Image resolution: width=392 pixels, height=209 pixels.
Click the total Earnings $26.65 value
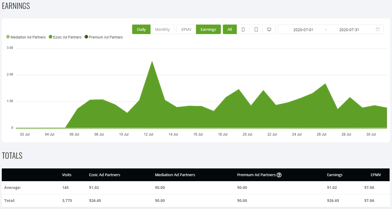(x=333, y=201)
